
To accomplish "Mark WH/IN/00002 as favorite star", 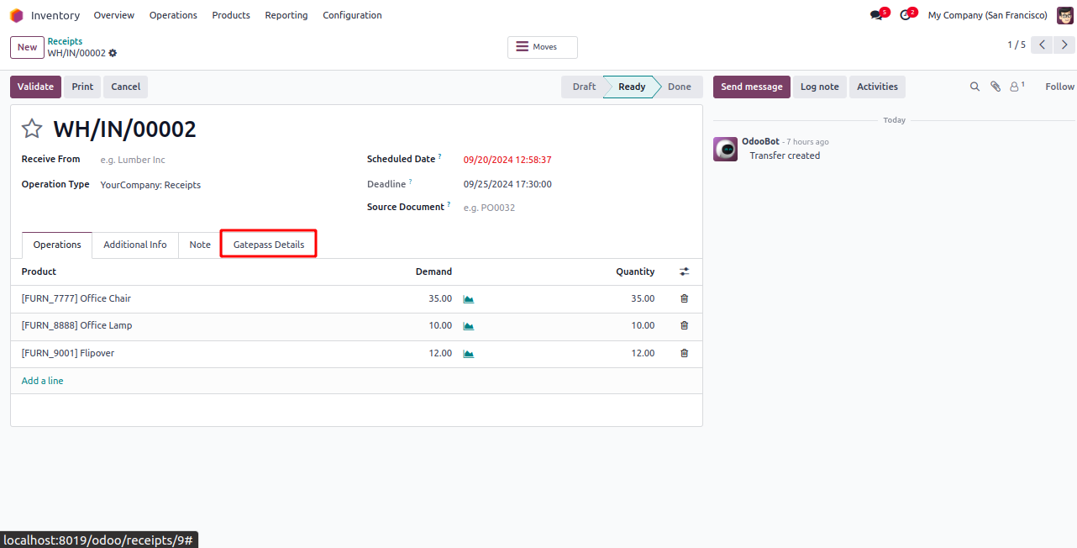I will tap(32, 129).
